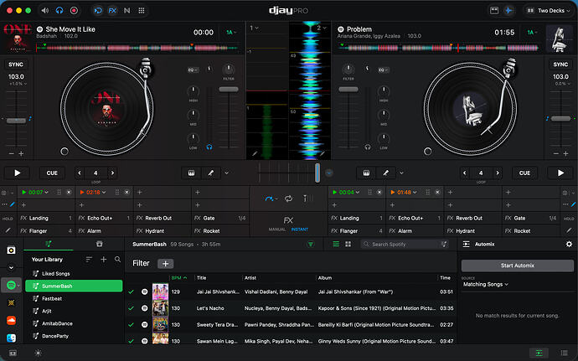Switch to grid view in the song browser
Viewport: 578px width, 361px height.
pos(348,244)
